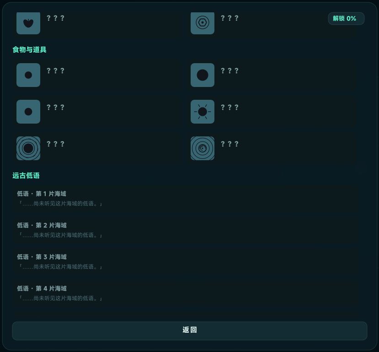Select the locked heart-shaped fruit icon
Screen dimensions: 379x352
(x=28, y=23)
